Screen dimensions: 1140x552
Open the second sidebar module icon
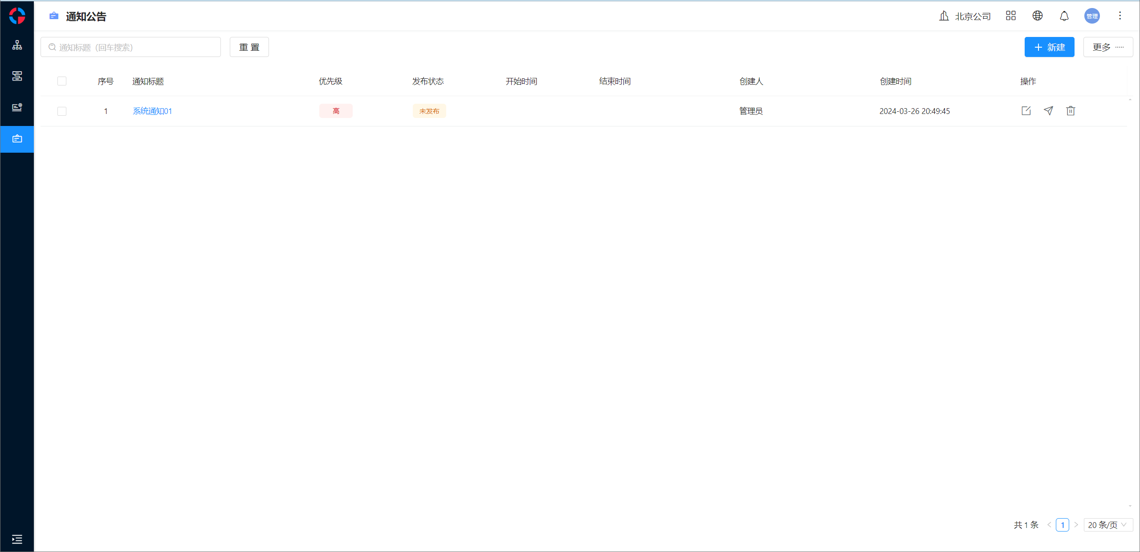click(x=17, y=76)
